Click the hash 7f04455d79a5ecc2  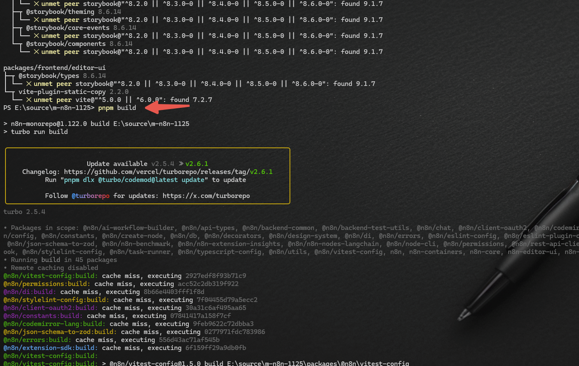click(x=227, y=300)
